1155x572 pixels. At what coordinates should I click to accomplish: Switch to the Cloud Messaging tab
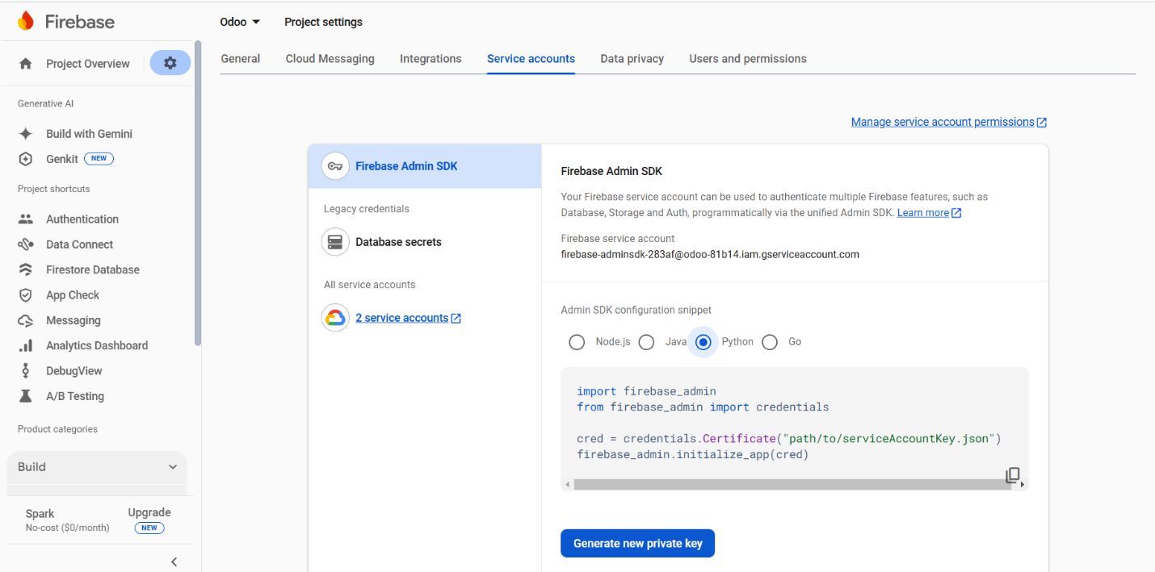pos(330,59)
